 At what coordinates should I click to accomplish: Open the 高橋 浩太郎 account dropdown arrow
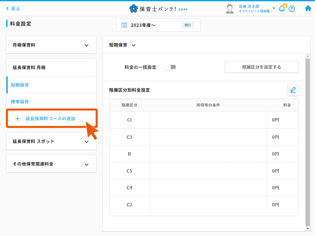[x=274, y=9]
